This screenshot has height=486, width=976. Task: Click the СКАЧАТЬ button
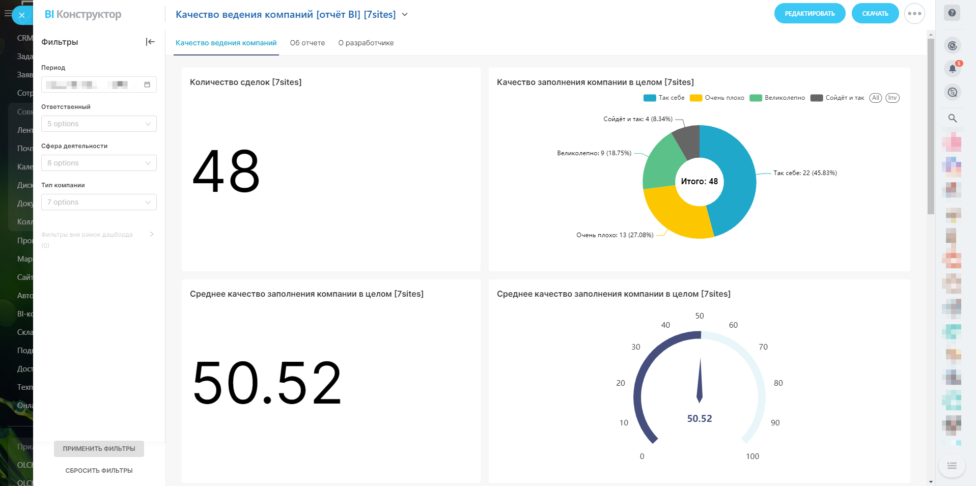point(875,14)
